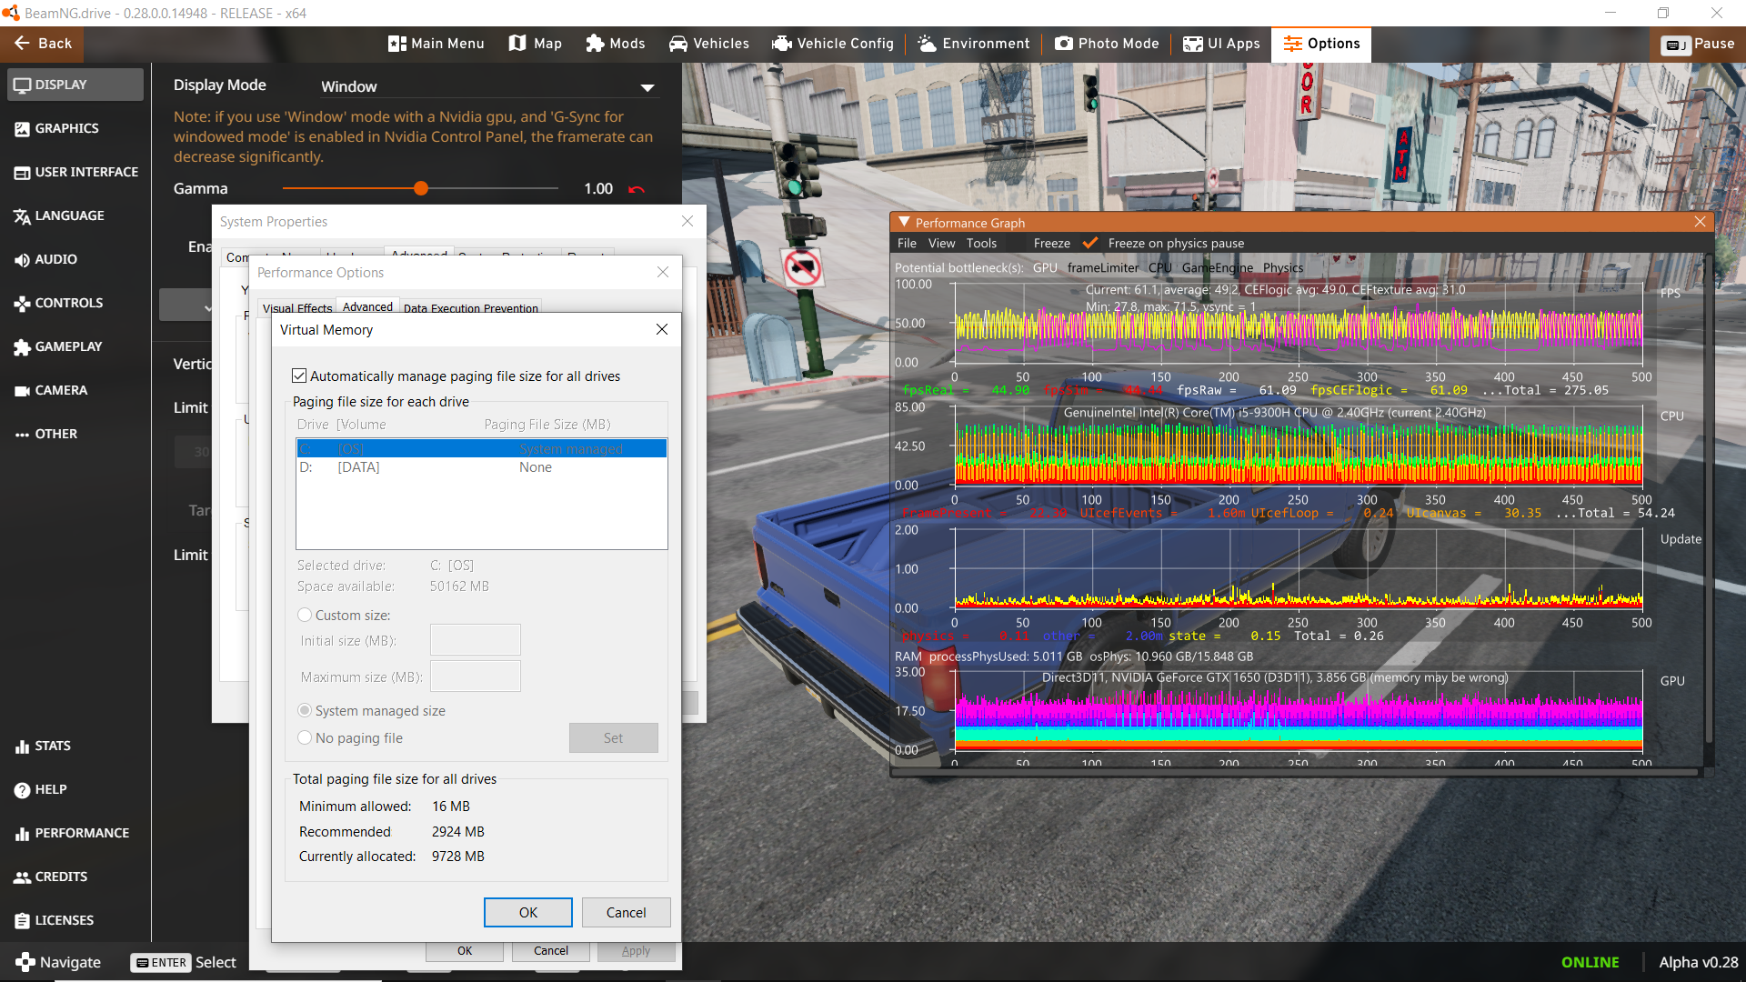Open File menu in Performance Graph
1746x982 pixels.
click(x=907, y=243)
